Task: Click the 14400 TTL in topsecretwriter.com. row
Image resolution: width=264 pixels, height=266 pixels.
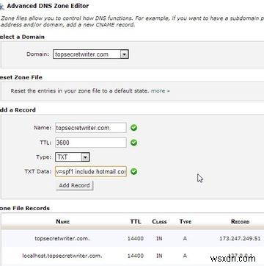Action: pyautogui.click(x=136, y=238)
